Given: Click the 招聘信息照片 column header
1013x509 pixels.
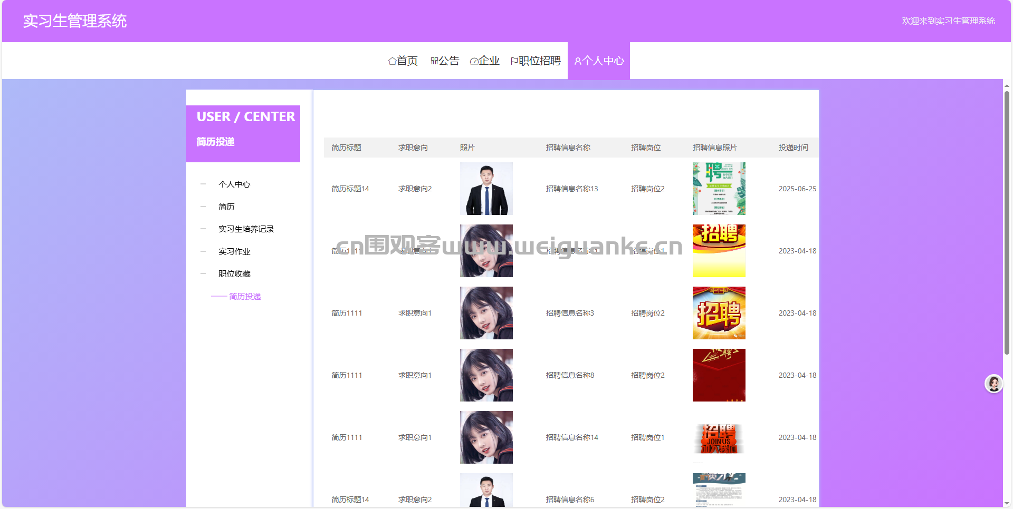Looking at the screenshot, I should [x=715, y=148].
